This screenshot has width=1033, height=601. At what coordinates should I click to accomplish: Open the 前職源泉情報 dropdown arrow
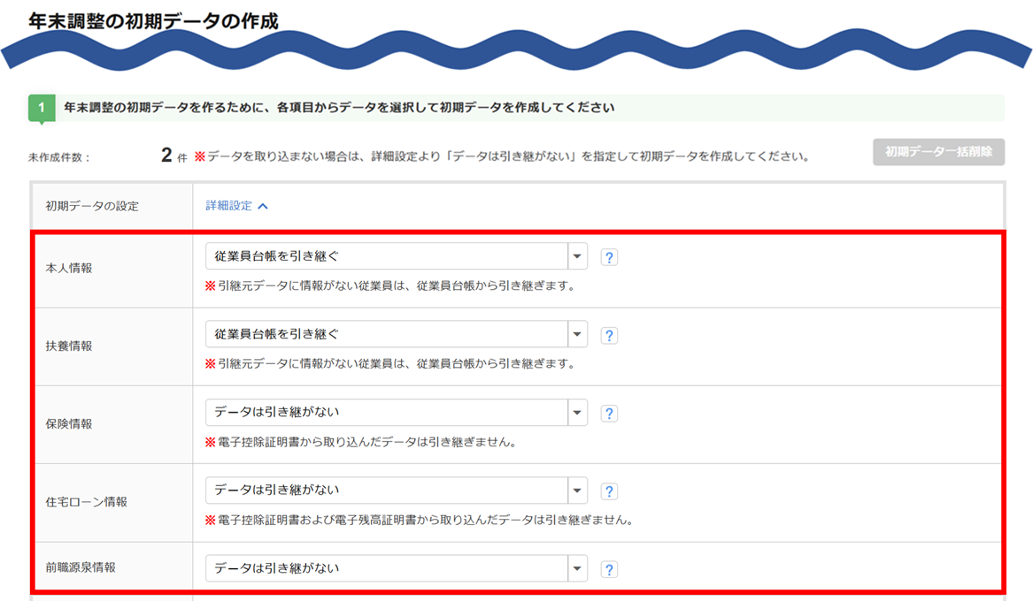[577, 568]
